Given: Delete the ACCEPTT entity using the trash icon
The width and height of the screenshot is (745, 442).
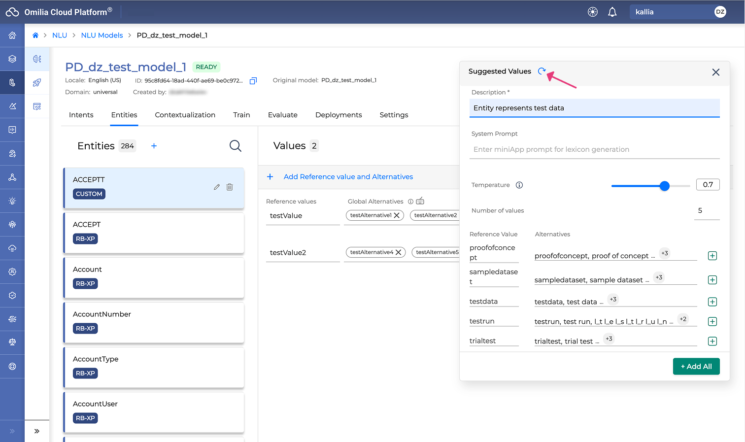Looking at the screenshot, I should coord(230,187).
